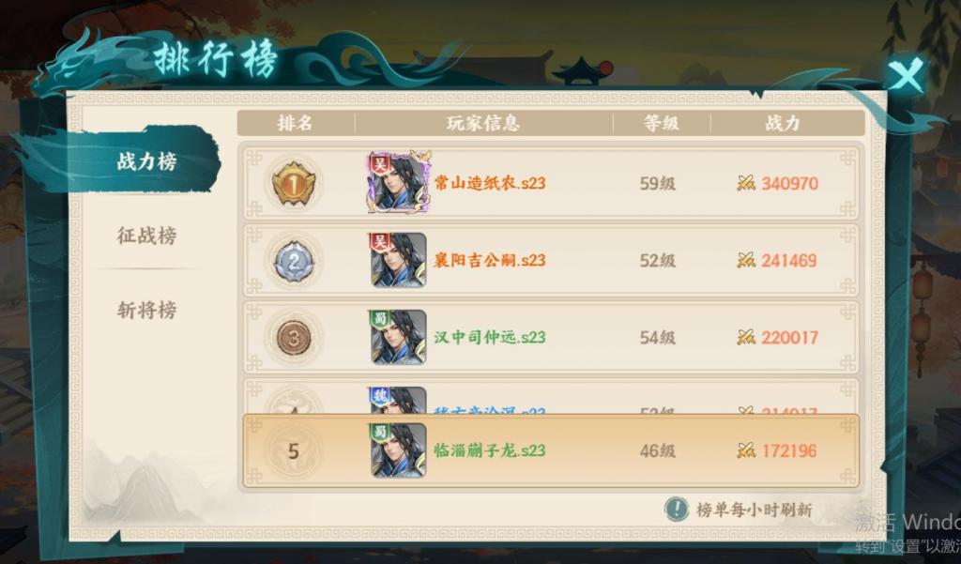Image resolution: width=961 pixels, height=564 pixels.
Task: Open the 斩将榜 tab
Action: [x=146, y=310]
